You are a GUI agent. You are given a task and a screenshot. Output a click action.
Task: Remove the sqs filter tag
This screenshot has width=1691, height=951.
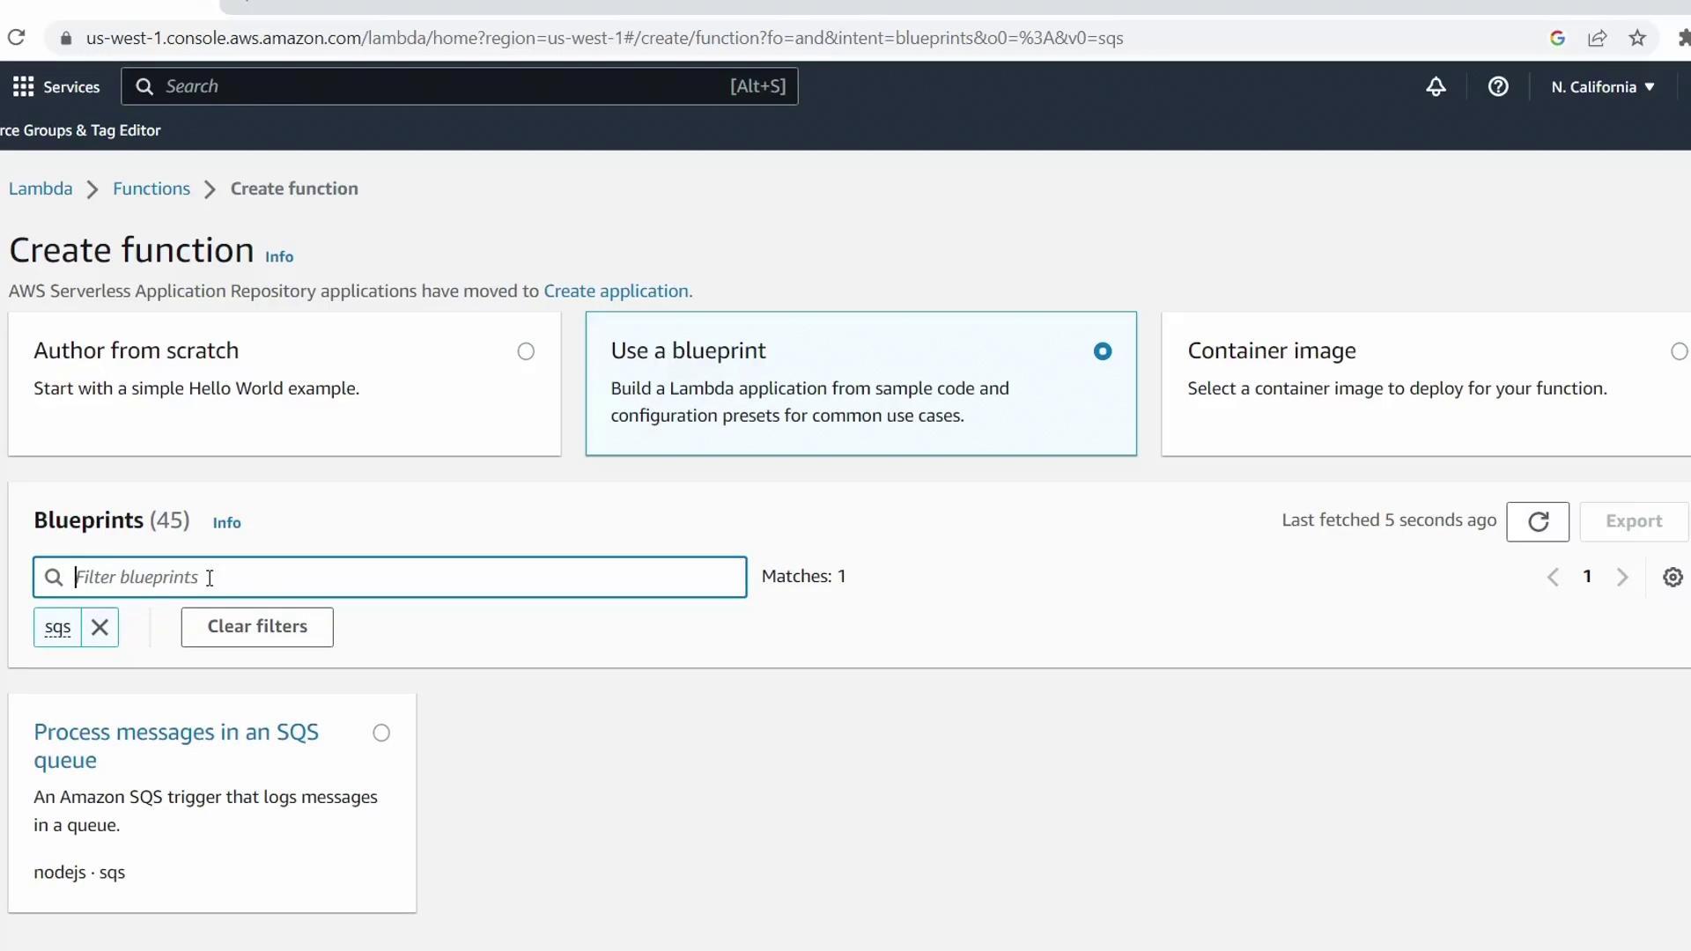(x=100, y=627)
